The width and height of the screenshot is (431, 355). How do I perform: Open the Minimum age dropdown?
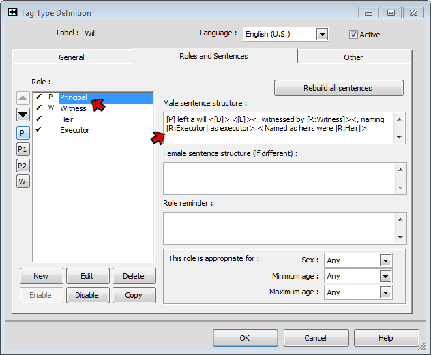coord(385,276)
